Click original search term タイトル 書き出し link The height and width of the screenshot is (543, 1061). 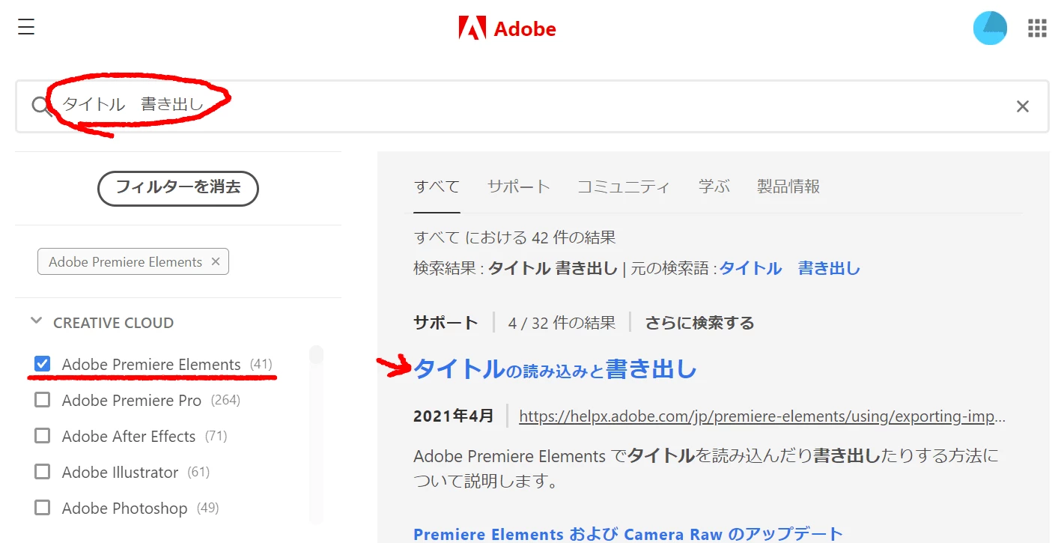click(x=790, y=268)
